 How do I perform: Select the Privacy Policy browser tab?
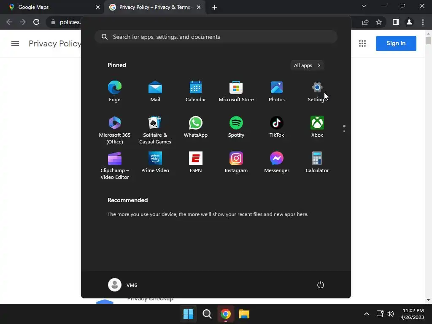(154, 7)
